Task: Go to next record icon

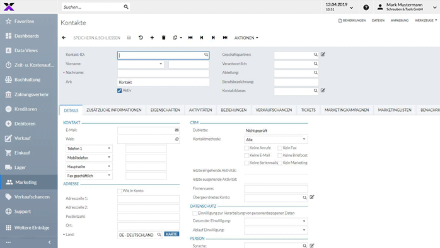Action: (x=213, y=38)
